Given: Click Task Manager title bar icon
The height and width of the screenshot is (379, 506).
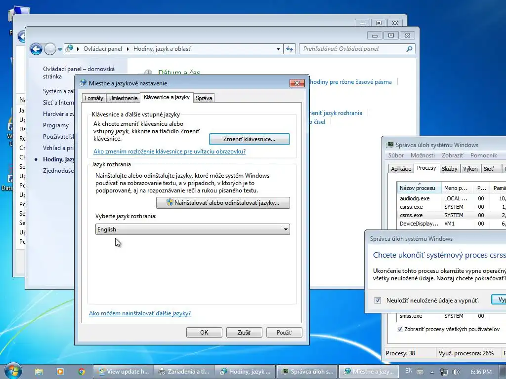Looking at the screenshot, I should [x=390, y=145].
